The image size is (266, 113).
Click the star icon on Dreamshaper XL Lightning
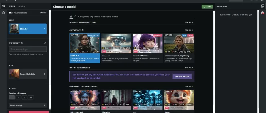(x=166, y=52)
